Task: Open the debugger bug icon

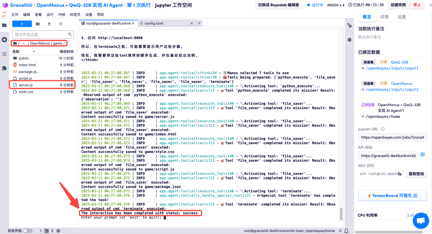Action: 349,40
